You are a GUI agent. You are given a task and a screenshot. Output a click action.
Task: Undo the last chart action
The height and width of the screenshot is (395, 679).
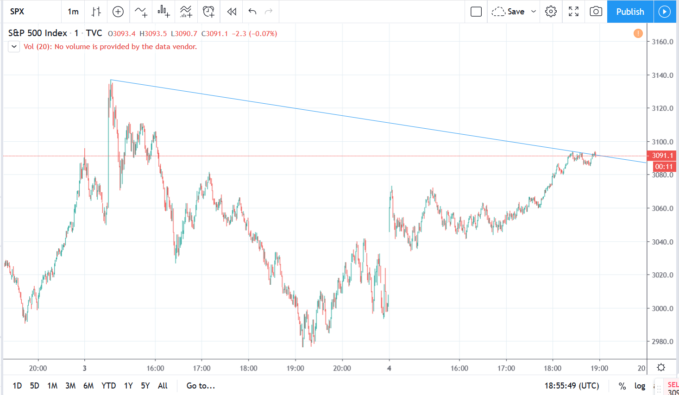click(x=252, y=12)
